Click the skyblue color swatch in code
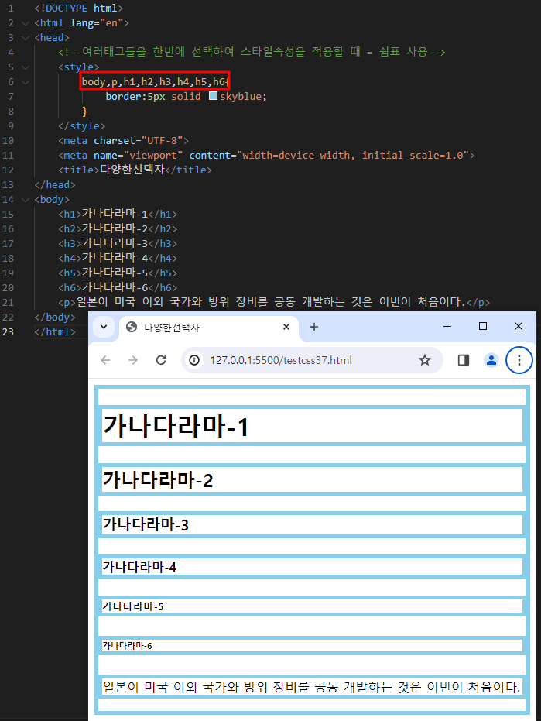The width and height of the screenshot is (541, 721). [214, 96]
